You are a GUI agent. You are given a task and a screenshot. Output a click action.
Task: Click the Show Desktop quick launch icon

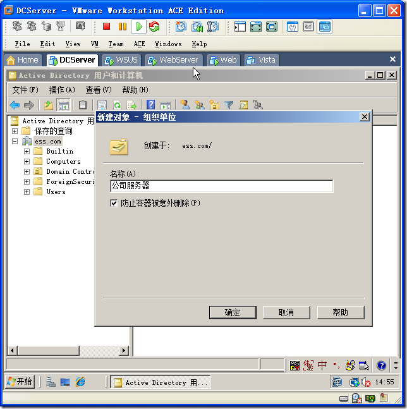(65, 382)
